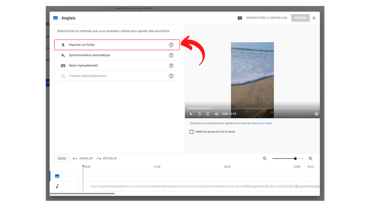
Task: Open help for Traduire automatiquement
Action: pos(171,76)
